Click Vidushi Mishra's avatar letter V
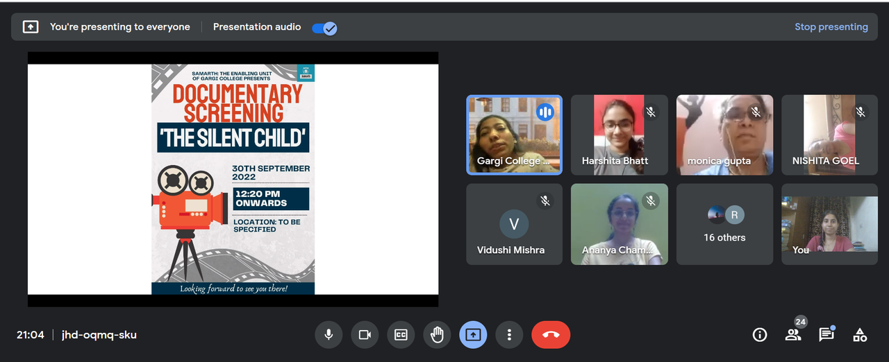 tap(514, 224)
